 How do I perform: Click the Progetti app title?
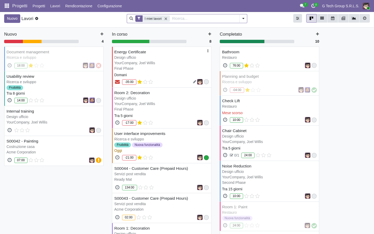[x=20, y=6]
